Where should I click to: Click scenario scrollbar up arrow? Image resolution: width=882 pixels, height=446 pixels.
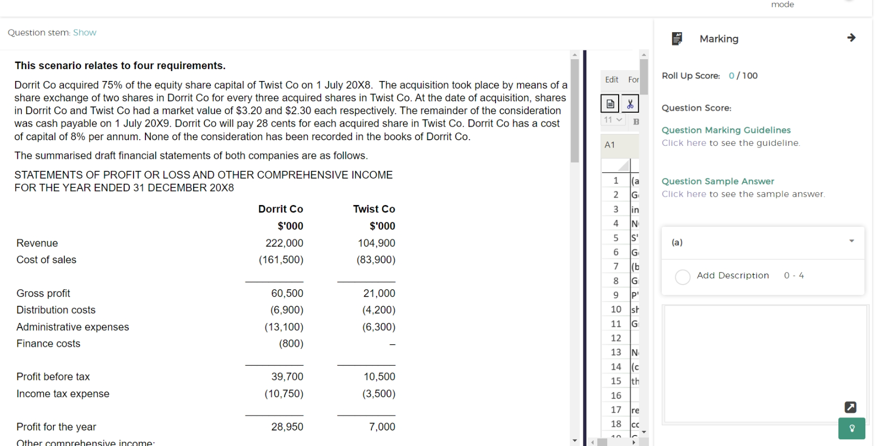tap(574, 55)
